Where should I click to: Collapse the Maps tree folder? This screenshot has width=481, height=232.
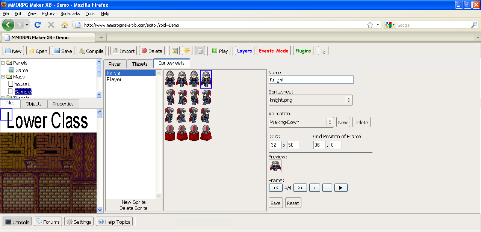(3, 77)
